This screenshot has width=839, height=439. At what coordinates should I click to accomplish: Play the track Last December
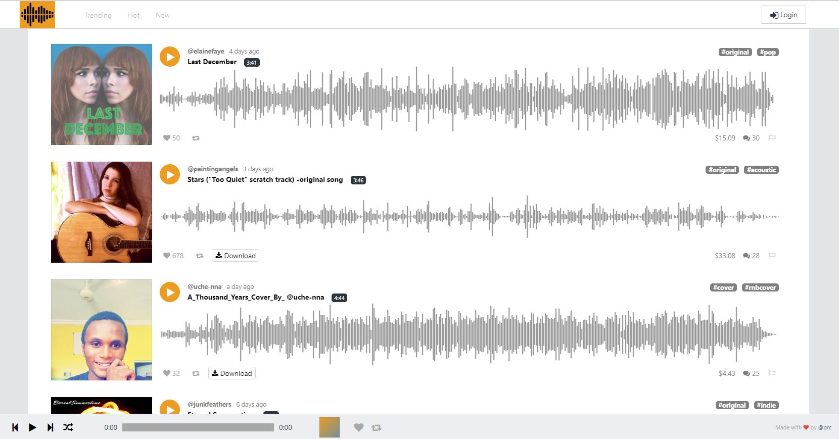170,57
